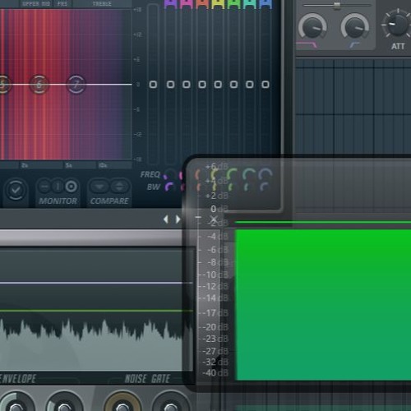Click the main level slider handle in EQ
Screen dimensions: 411x411
[x=153, y=85]
